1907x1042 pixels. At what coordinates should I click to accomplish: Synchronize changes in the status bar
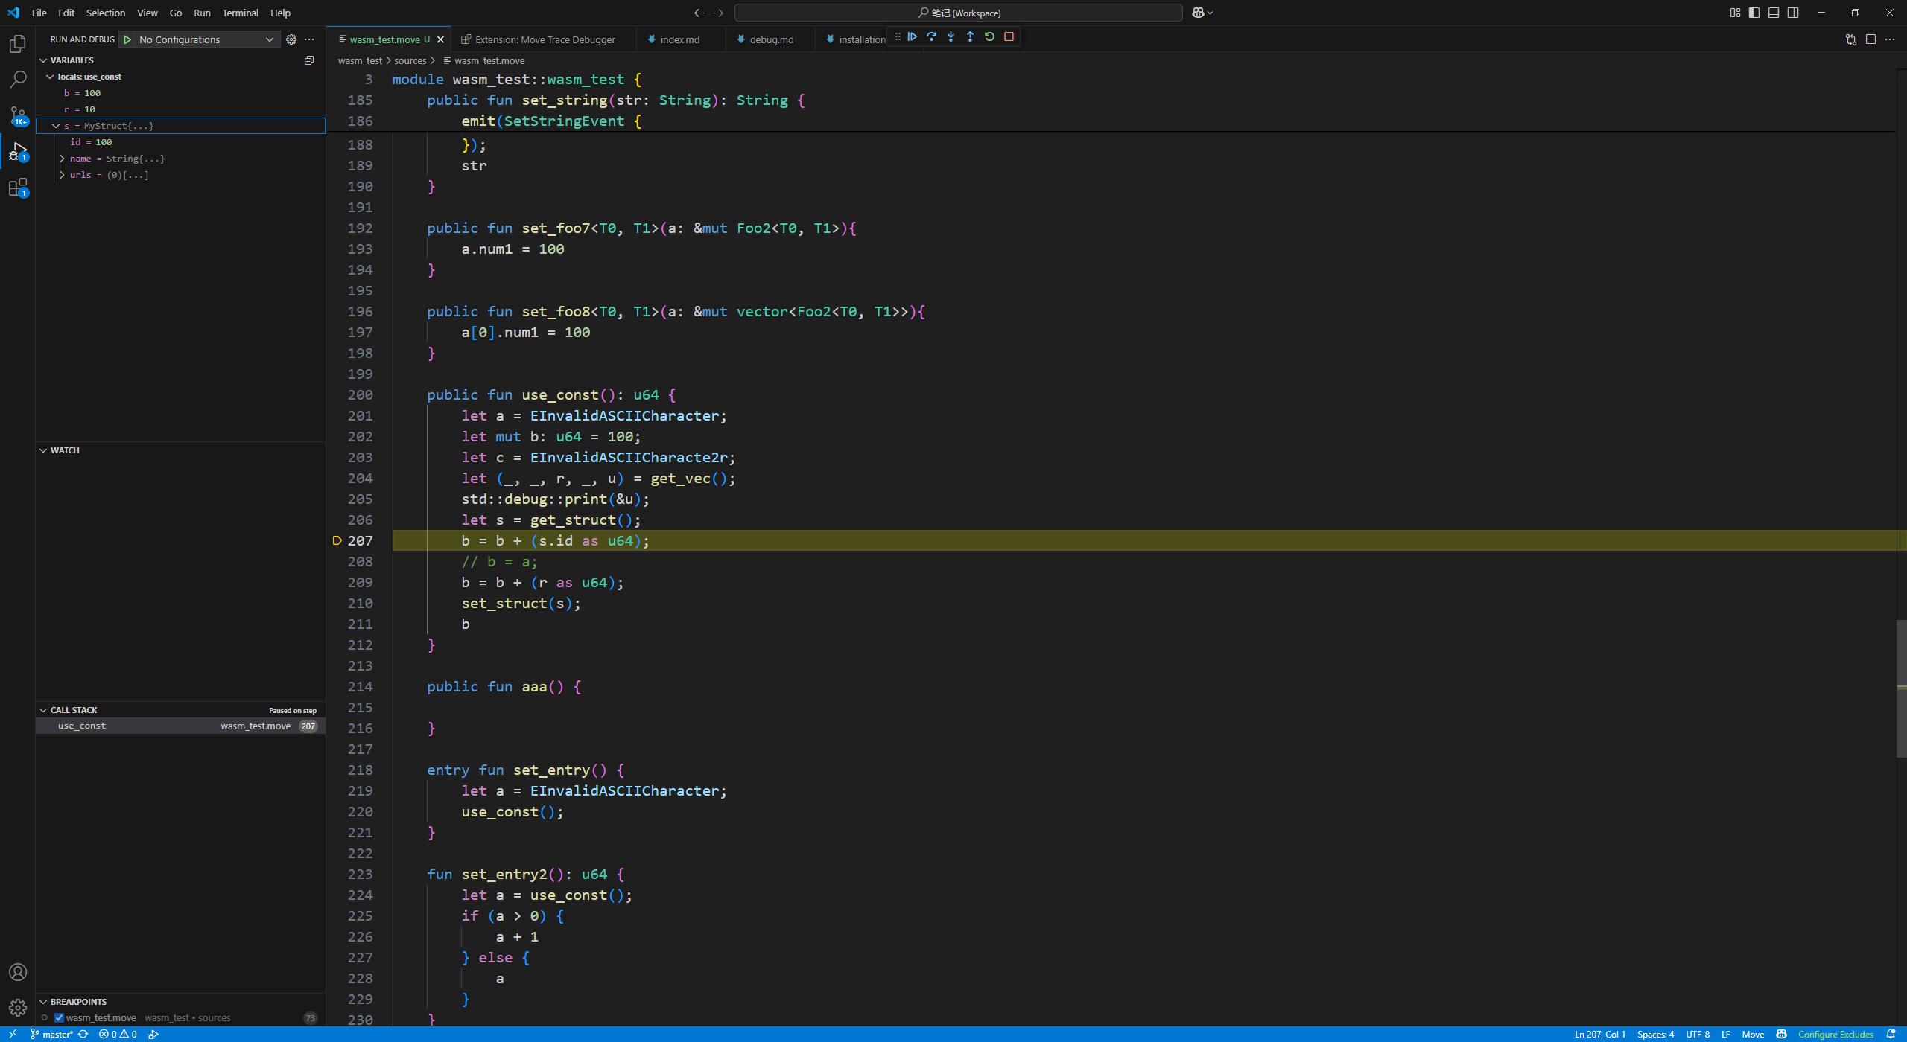click(83, 1035)
